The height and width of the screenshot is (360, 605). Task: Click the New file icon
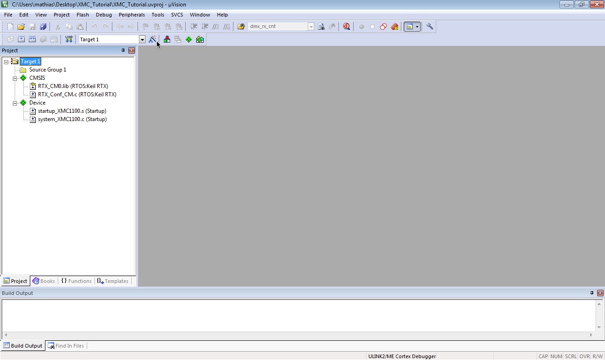[x=10, y=27]
